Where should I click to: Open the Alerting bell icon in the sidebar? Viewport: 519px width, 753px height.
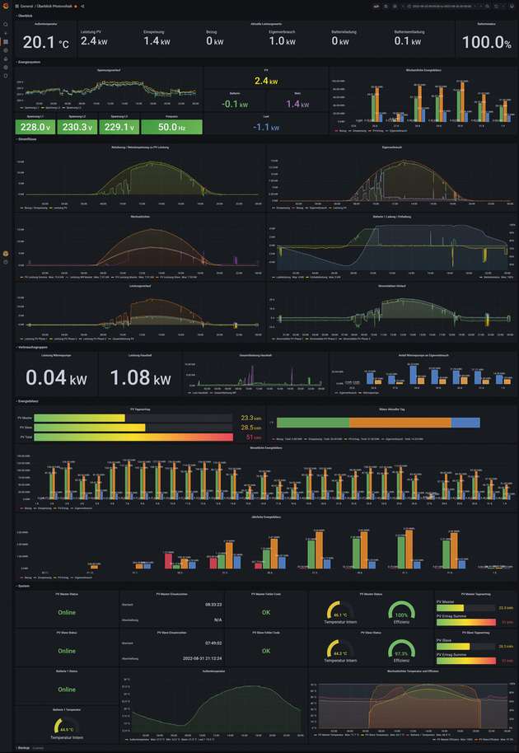tap(6, 58)
